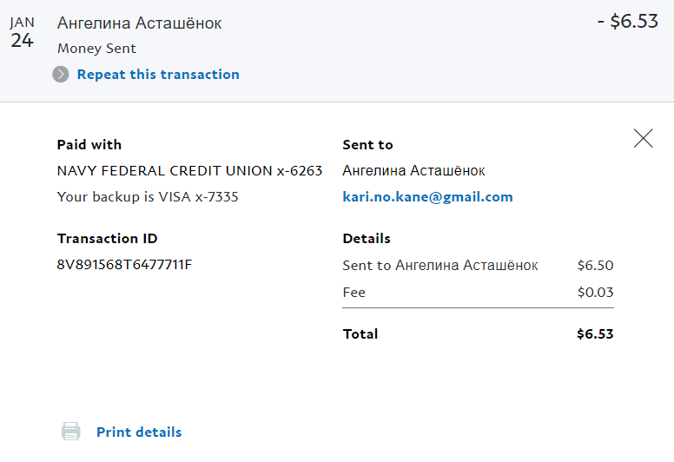Click the NAVY FEDERAL CREDIT UNION x-6263 text
The width and height of the screenshot is (674, 462).
[x=189, y=171]
